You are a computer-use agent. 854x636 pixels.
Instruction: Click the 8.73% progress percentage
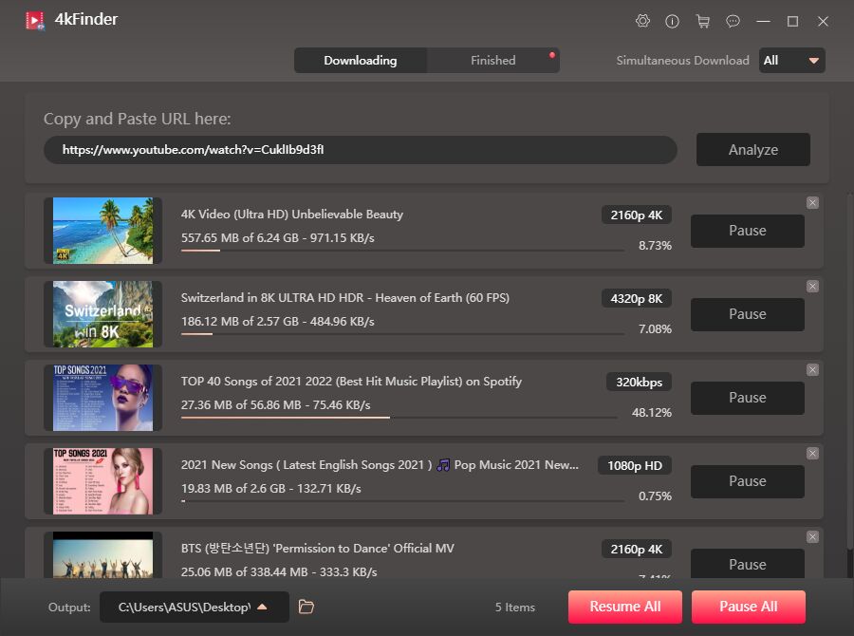(x=655, y=246)
